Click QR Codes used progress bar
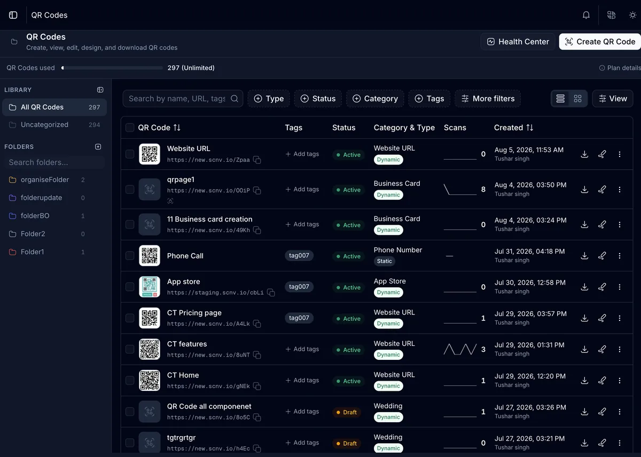The image size is (641, 457). [112, 68]
